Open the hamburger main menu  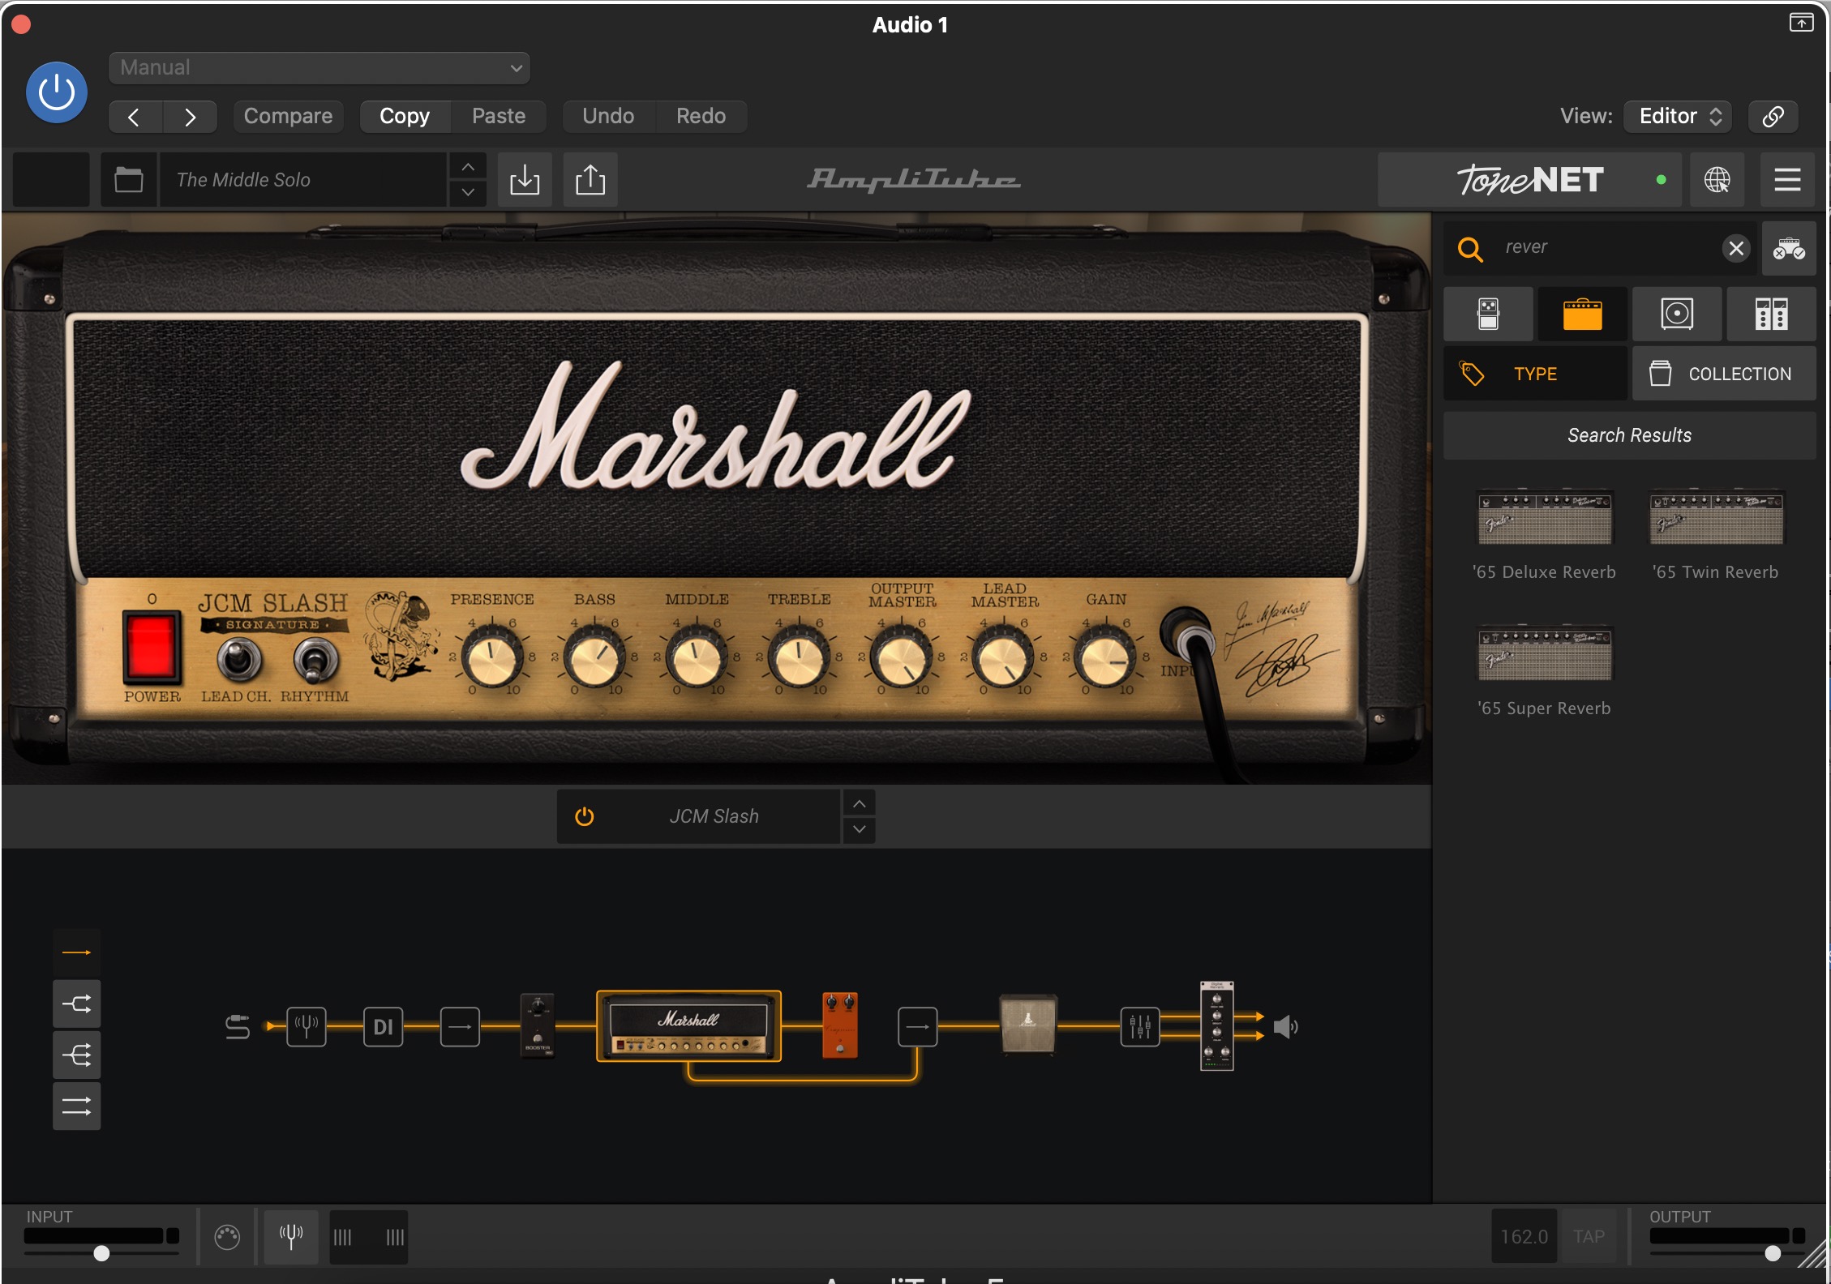[x=1787, y=179]
